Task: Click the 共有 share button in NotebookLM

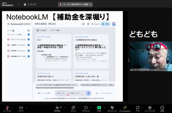Action: click(x=105, y=24)
